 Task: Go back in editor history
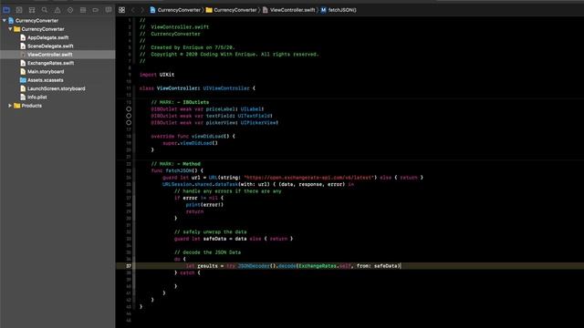point(133,10)
